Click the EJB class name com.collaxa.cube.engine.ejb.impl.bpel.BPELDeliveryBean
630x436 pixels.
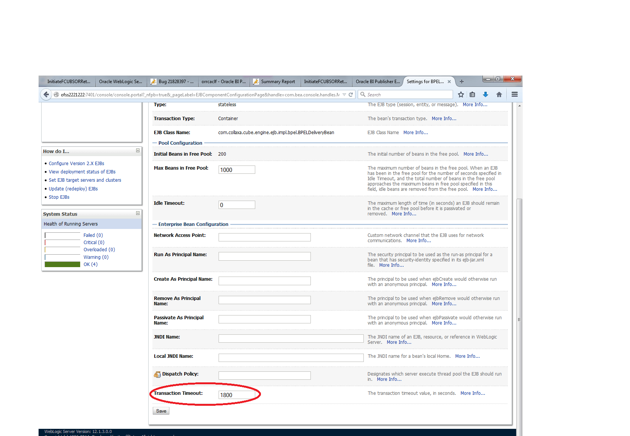click(276, 133)
